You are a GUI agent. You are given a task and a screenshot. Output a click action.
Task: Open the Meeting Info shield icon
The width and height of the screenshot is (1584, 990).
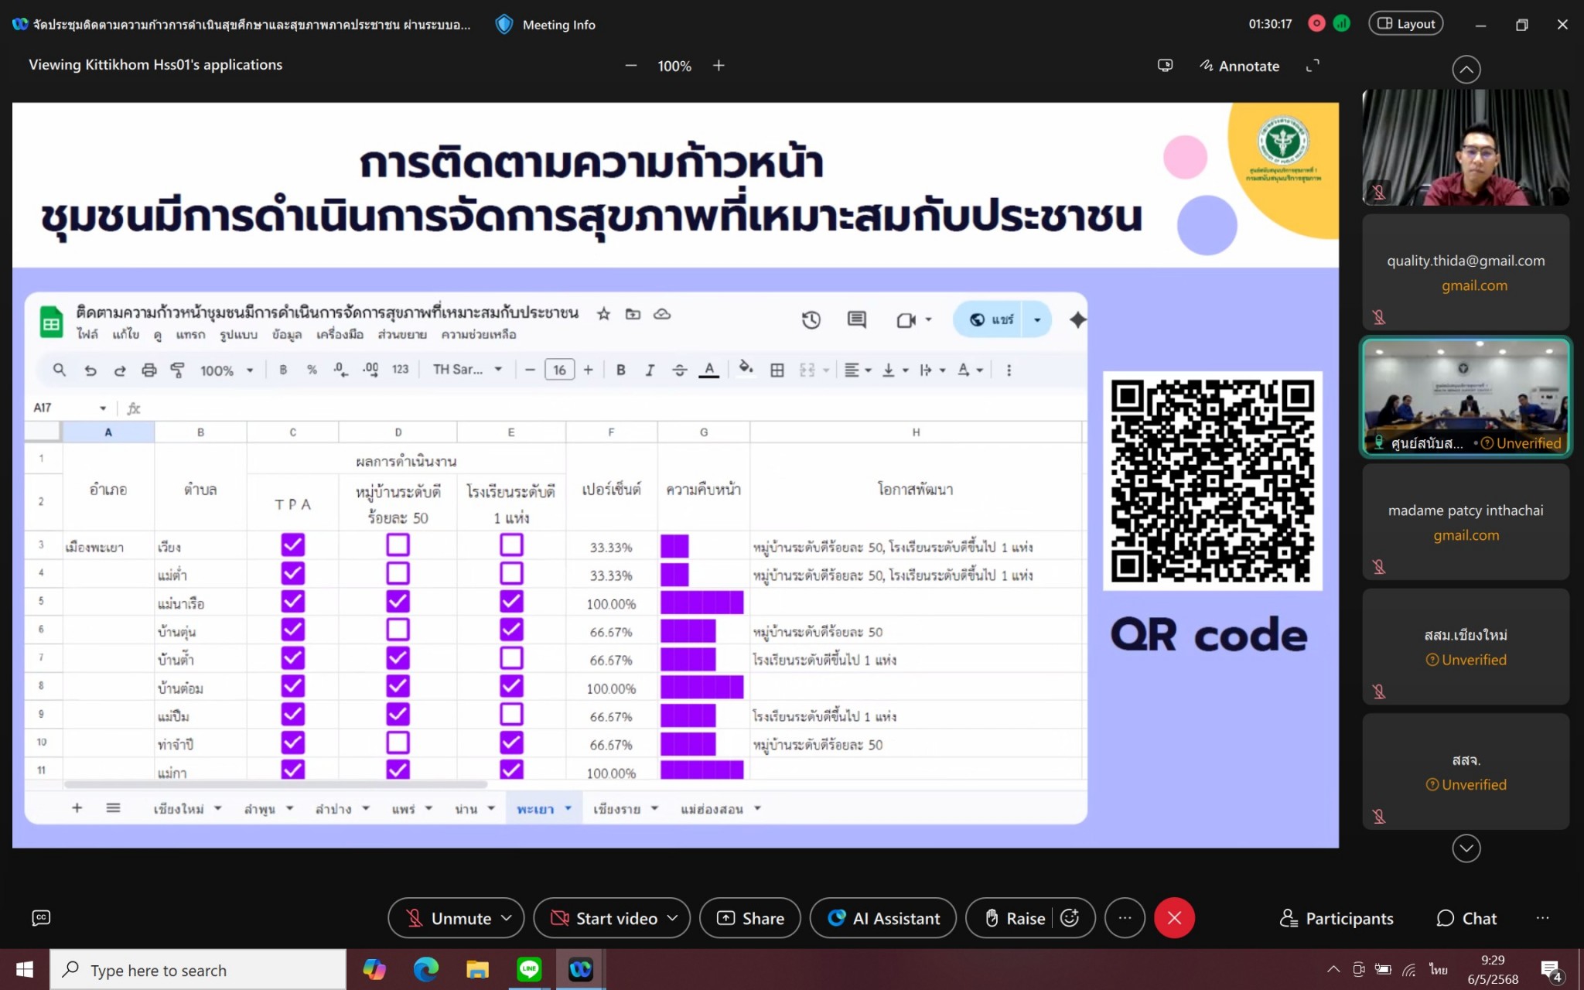[x=504, y=25]
